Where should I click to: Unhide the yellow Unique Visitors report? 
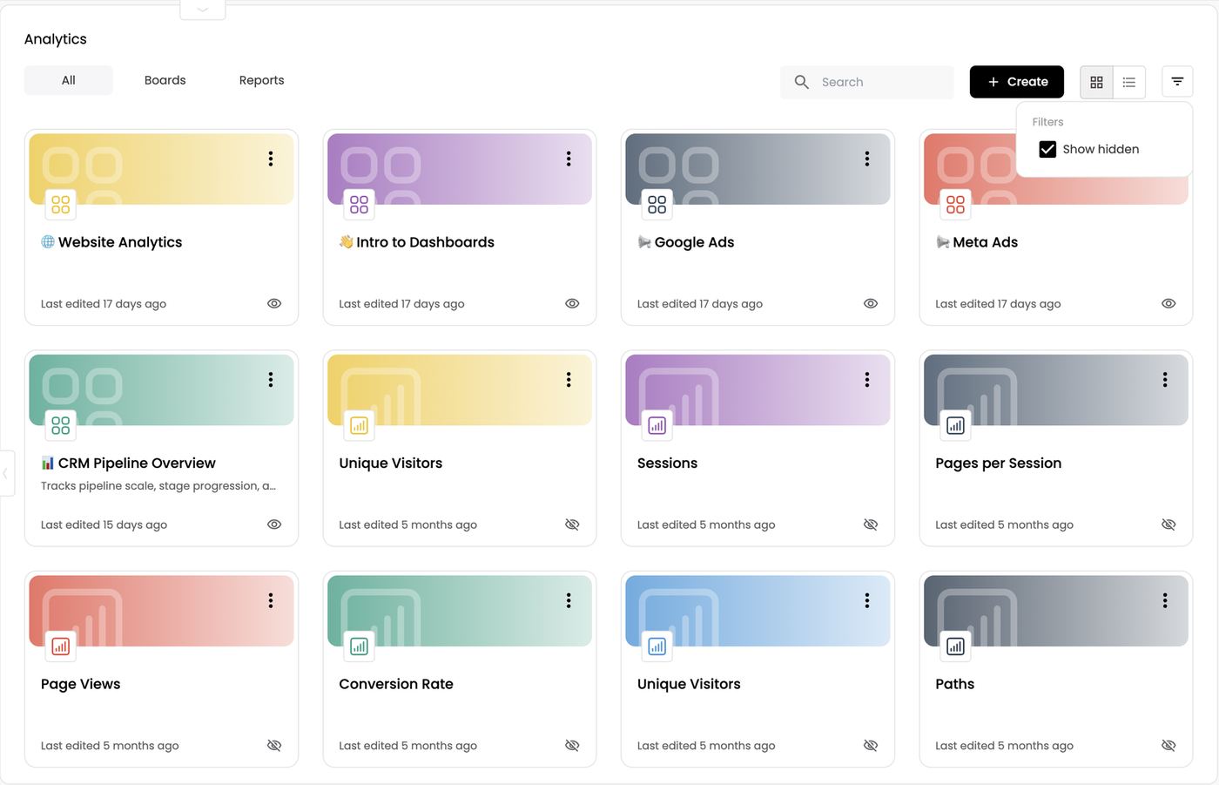572,524
